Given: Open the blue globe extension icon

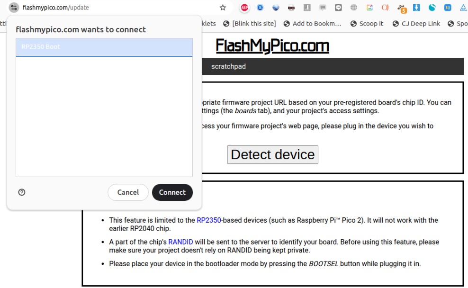Looking at the screenshot, I should pos(276,8).
